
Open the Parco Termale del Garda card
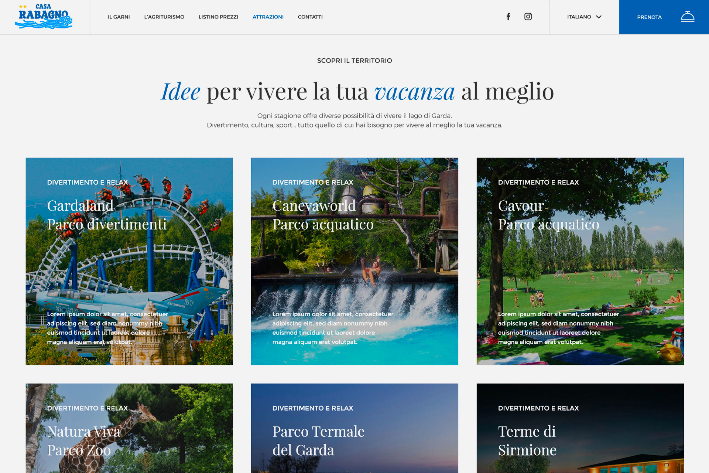354,428
